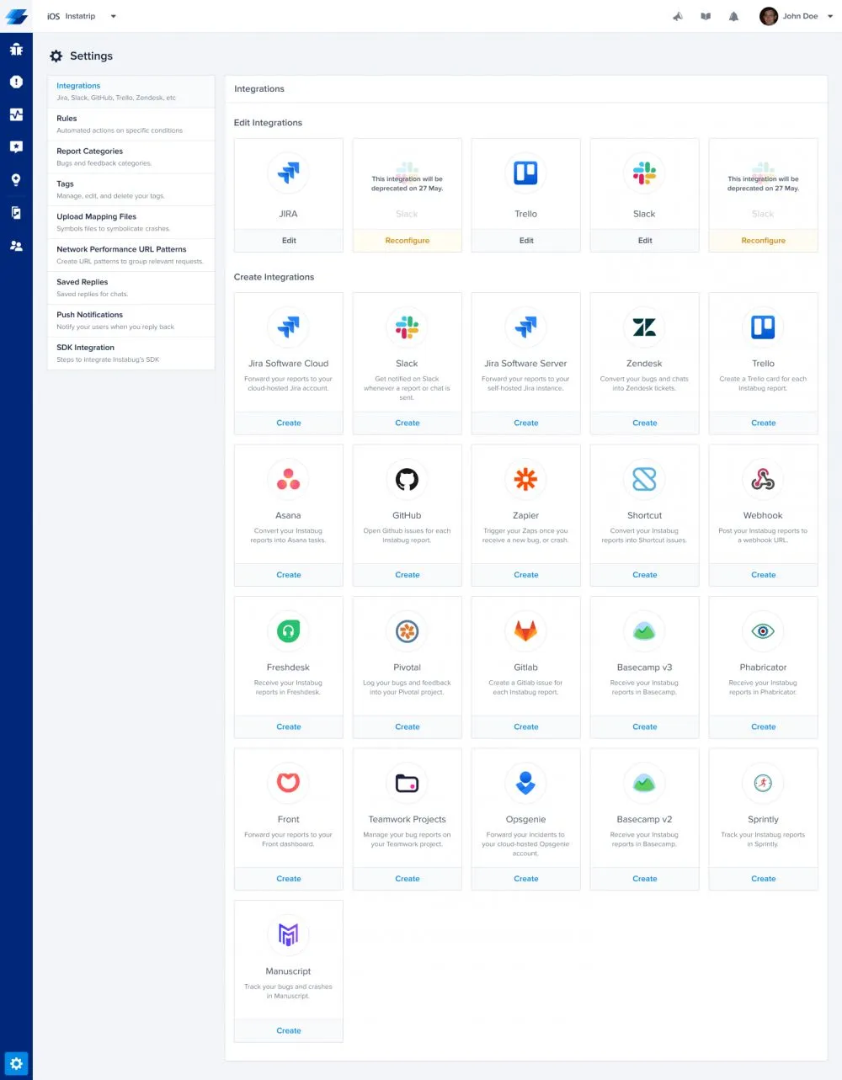Select the Integrations settings menu item

131,92
